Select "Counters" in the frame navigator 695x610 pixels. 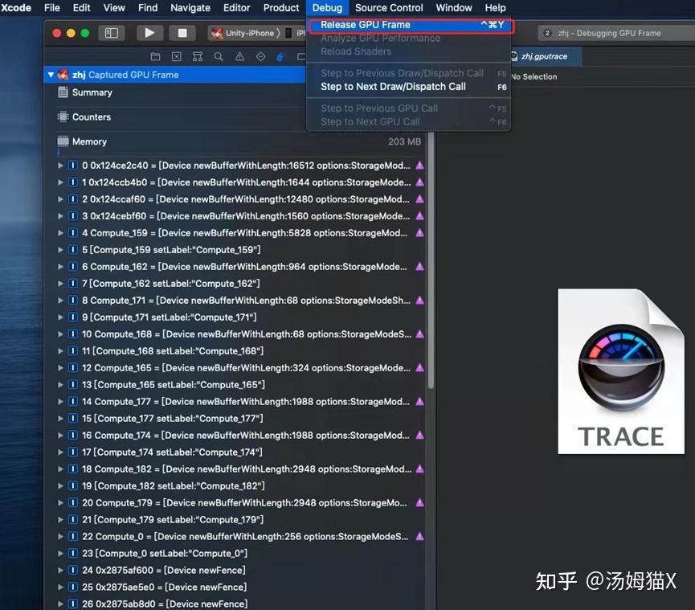(91, 117)
